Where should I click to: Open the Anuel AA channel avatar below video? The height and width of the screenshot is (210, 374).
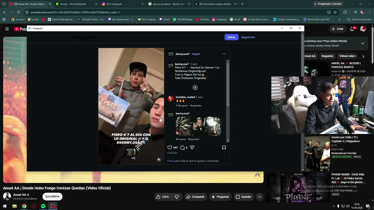click(7, 196)
